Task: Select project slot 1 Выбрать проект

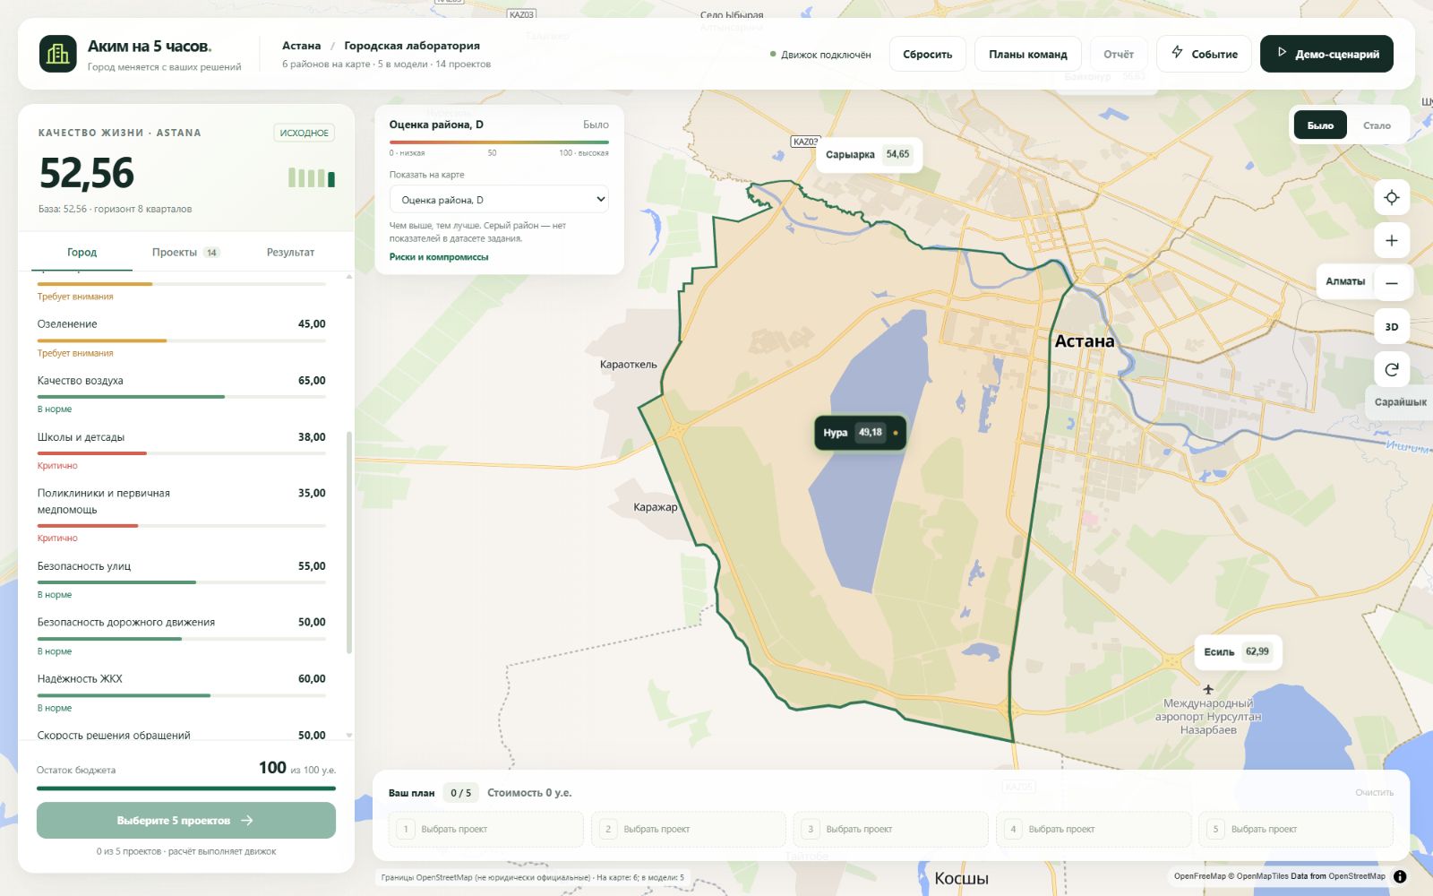Action: point(486,829)
